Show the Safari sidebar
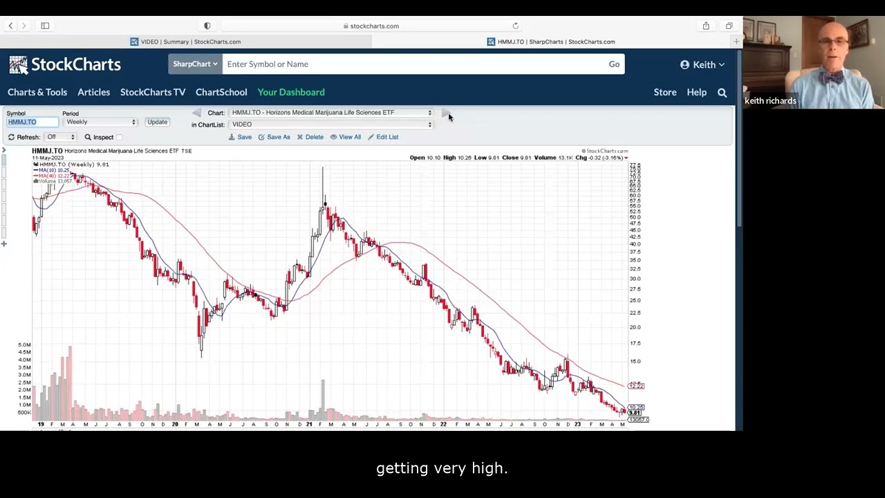Viewport: 885px width, 498px height. point(45,26)
